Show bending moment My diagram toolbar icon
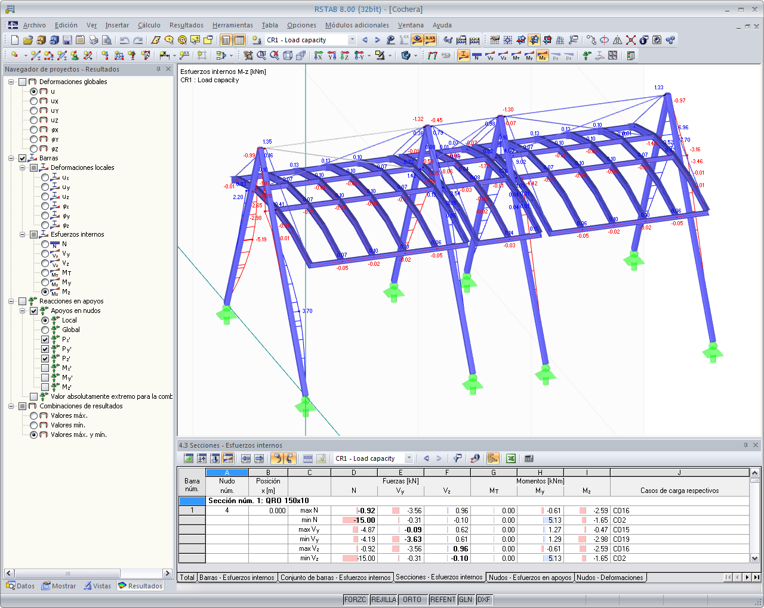Image resolution: width=764 pixels, height=608 pixels. pos(529,55)
